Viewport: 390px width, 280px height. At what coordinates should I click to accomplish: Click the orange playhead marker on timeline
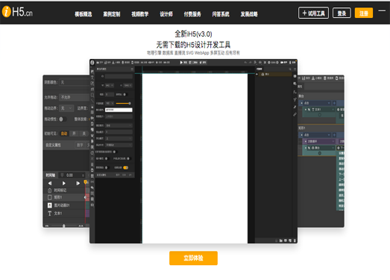pos(86,182)
